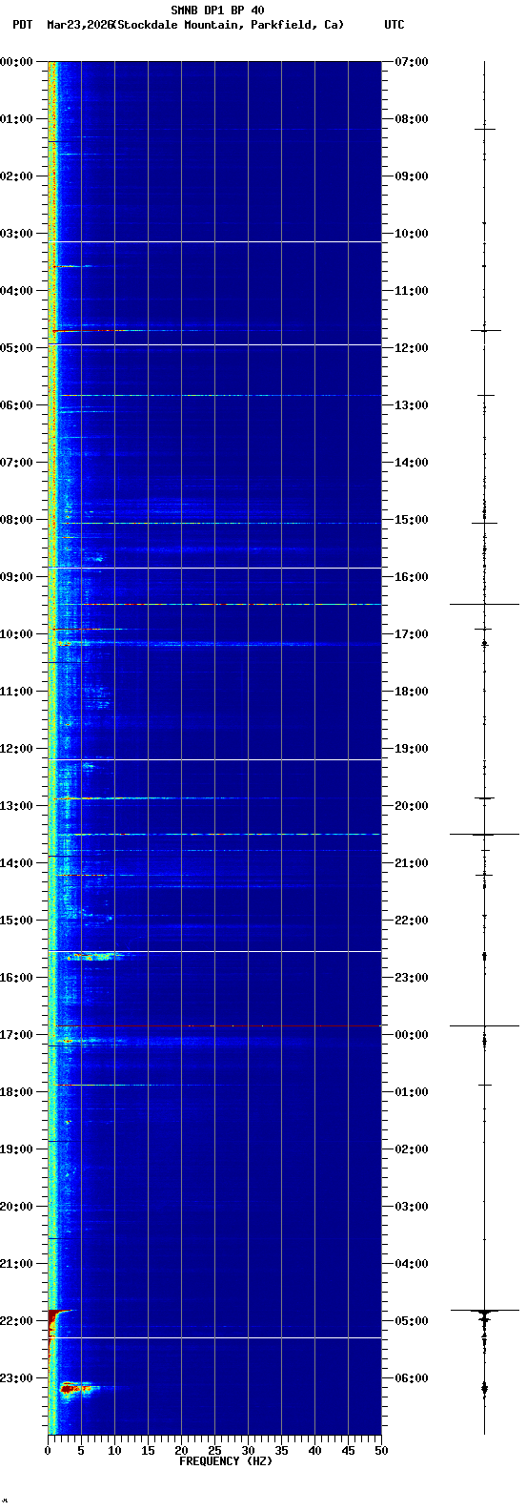Image resolution: width=526 pixels, height=1511 pixels.
Task: Click the "Mar23,2026" date text
Action: [x=78, y=25]
